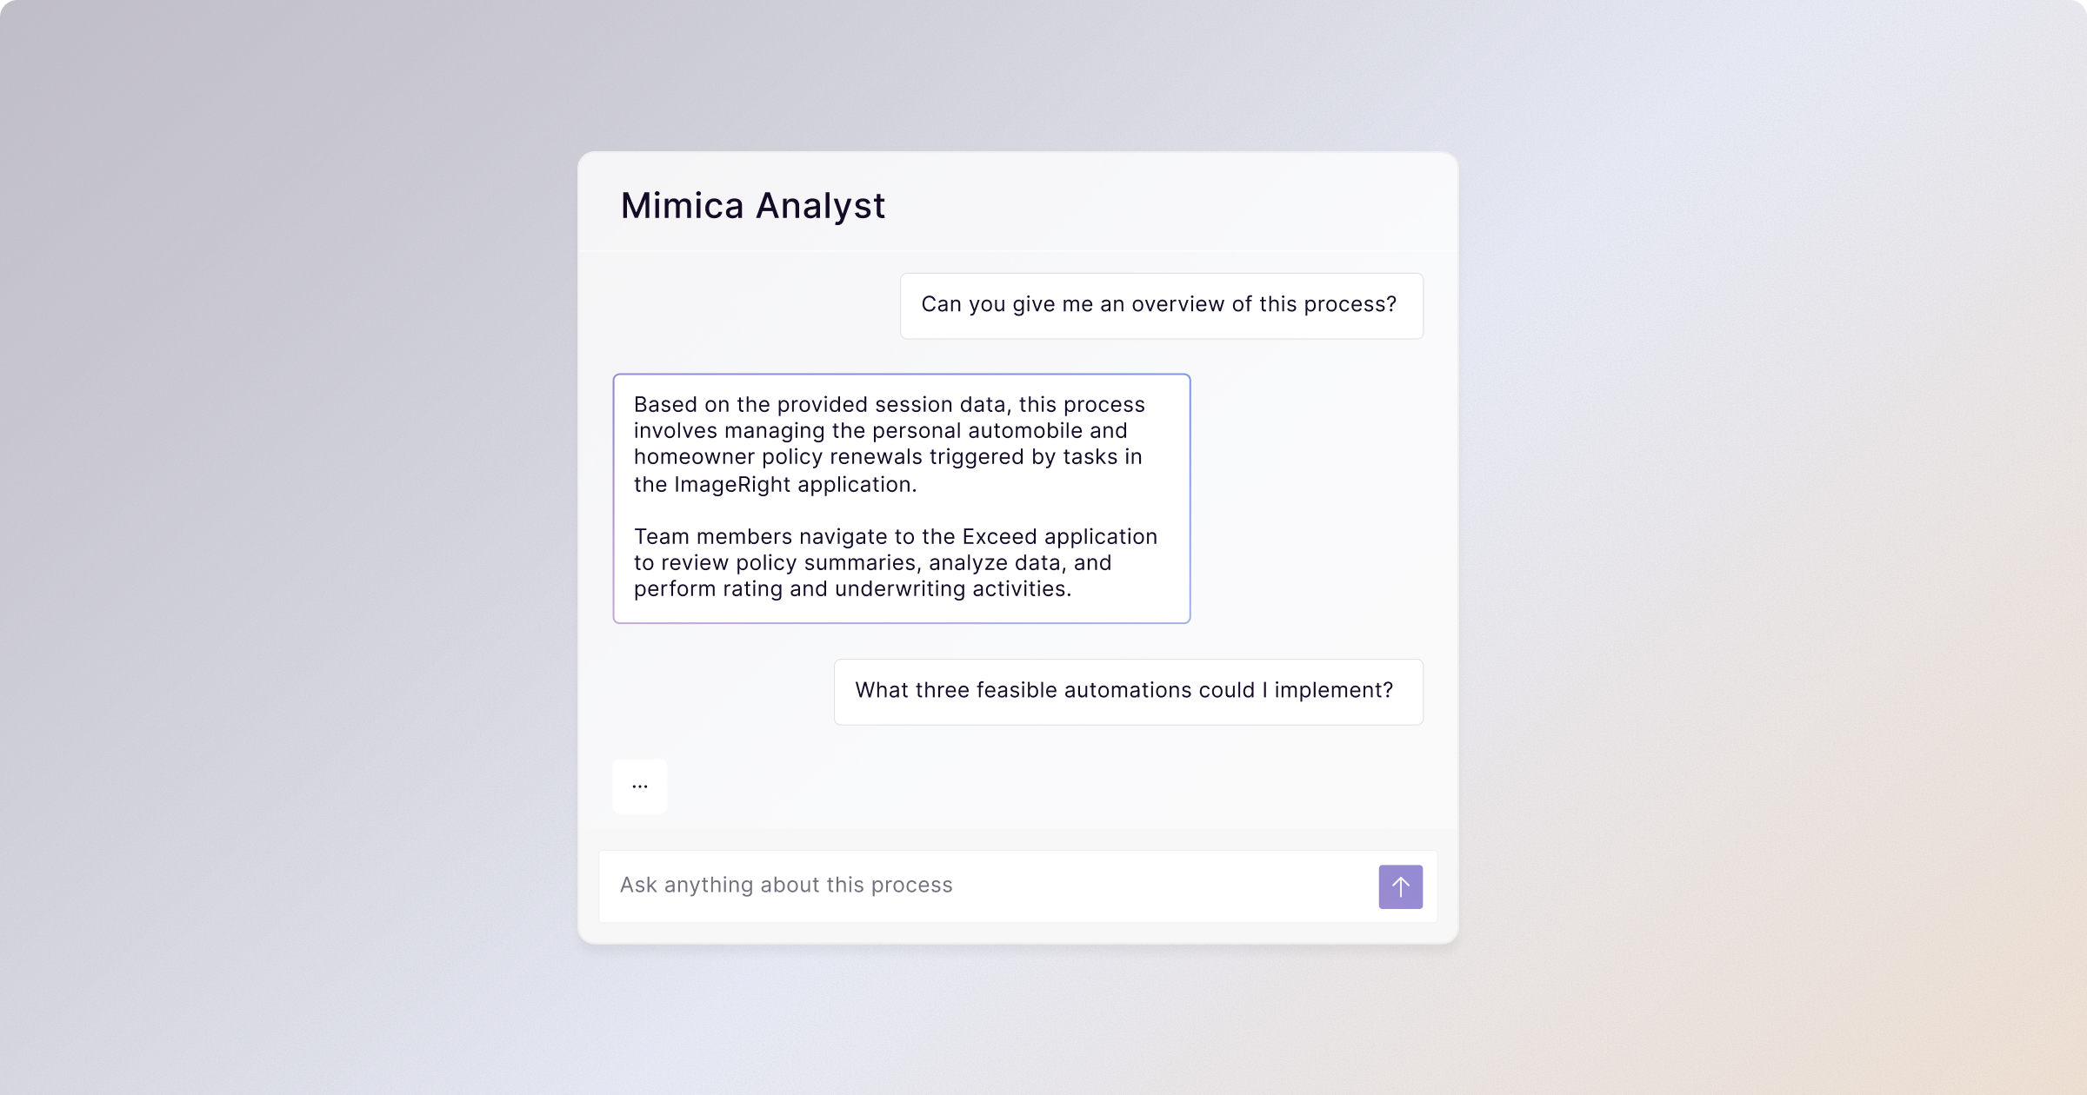2087x1095 pixels.
Task: Click the word 'Analyst' in the header
Action: 820,206
